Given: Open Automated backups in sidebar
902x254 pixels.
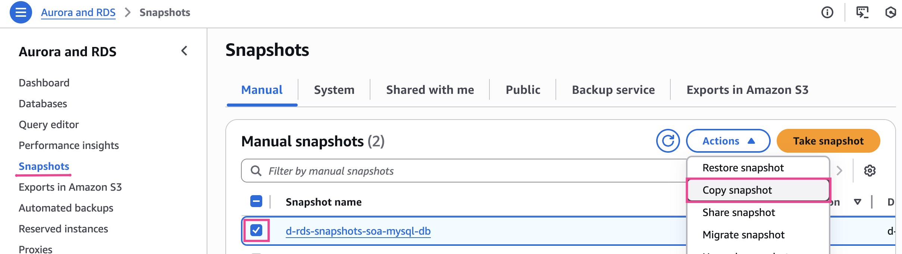Looking at the screenshot, I should coord(66,208).
